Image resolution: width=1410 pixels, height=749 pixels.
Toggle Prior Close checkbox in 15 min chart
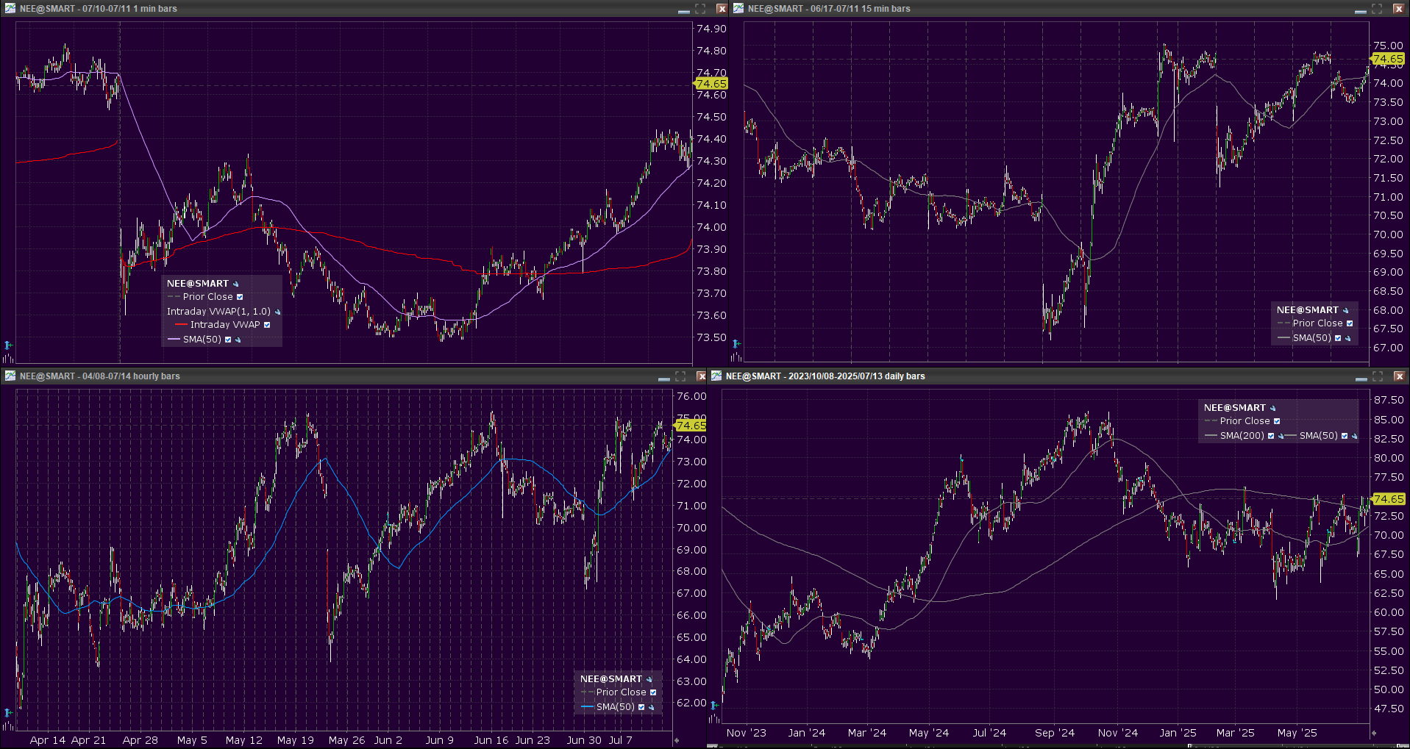[x=1350, y=323]
